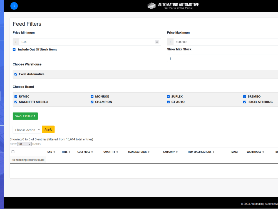
Task: Click the Price Minimum input field
Action: pos(90,42)
